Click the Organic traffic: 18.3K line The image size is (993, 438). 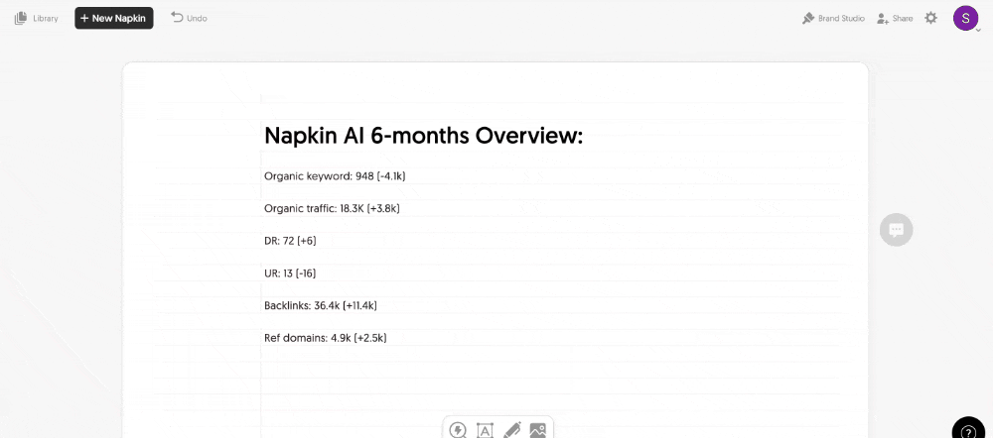(332, 208)
